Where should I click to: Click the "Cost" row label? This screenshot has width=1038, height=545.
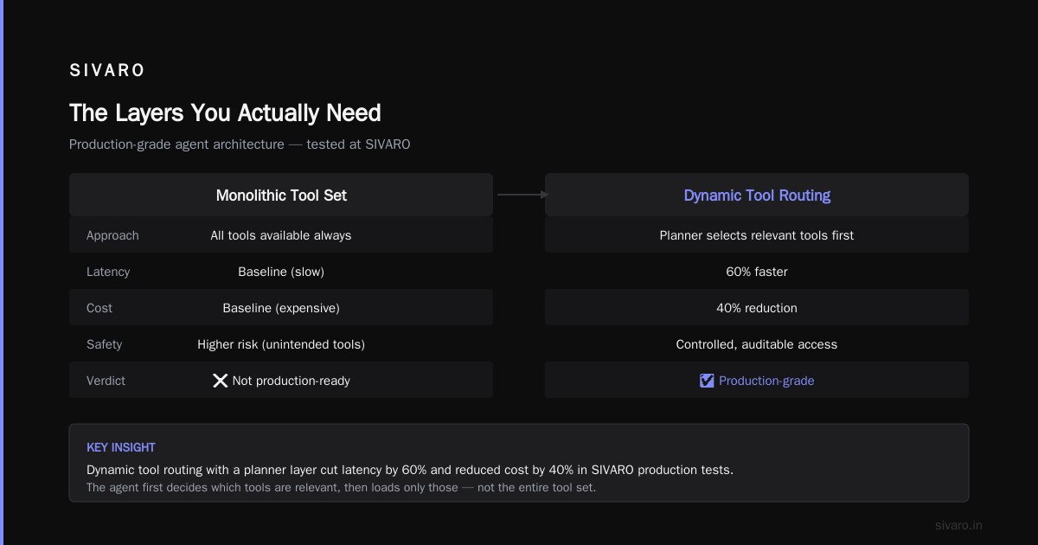(99, 308)
